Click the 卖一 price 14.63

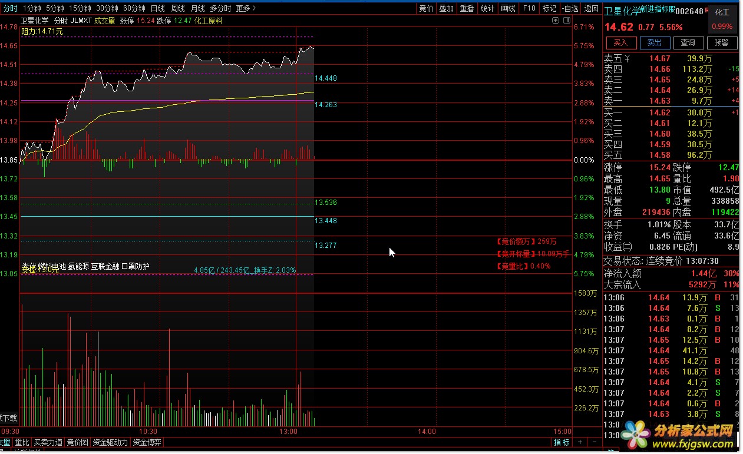point(660,101)
